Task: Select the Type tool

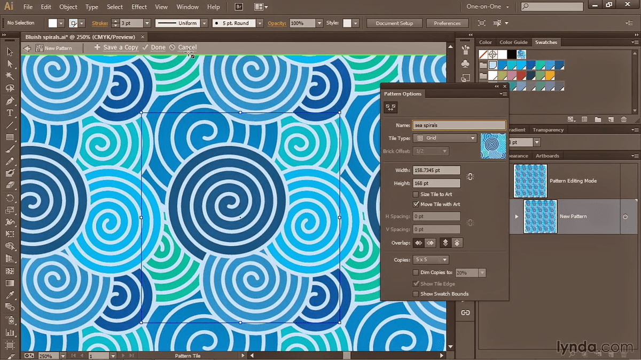Action: [x=10, y=113]
